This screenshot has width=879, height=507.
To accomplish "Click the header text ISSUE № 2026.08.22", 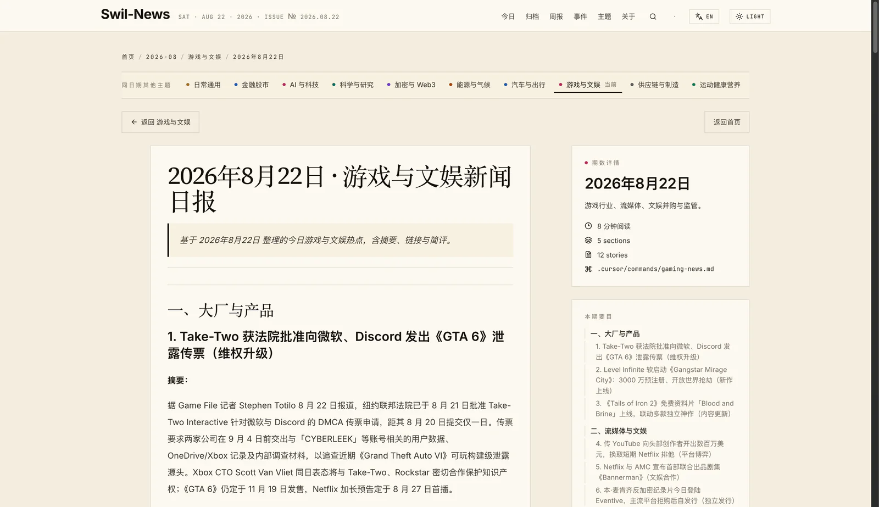I will coord(302,17).
